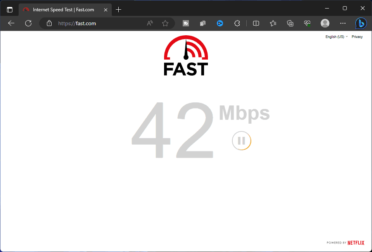View site information lock icon

pos(49,23)
